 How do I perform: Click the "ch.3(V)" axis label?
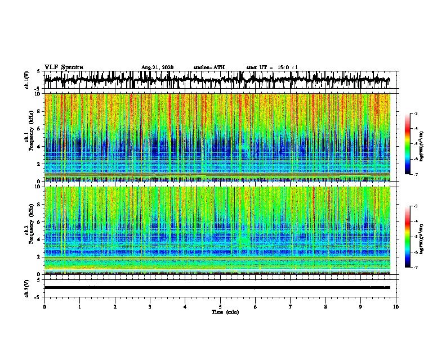tap(27, 288)
